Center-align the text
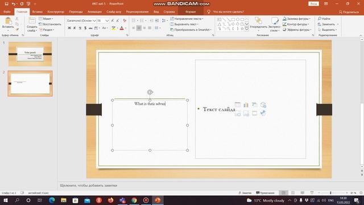Viewport: 364px width, 205px height. pos(139,28)
